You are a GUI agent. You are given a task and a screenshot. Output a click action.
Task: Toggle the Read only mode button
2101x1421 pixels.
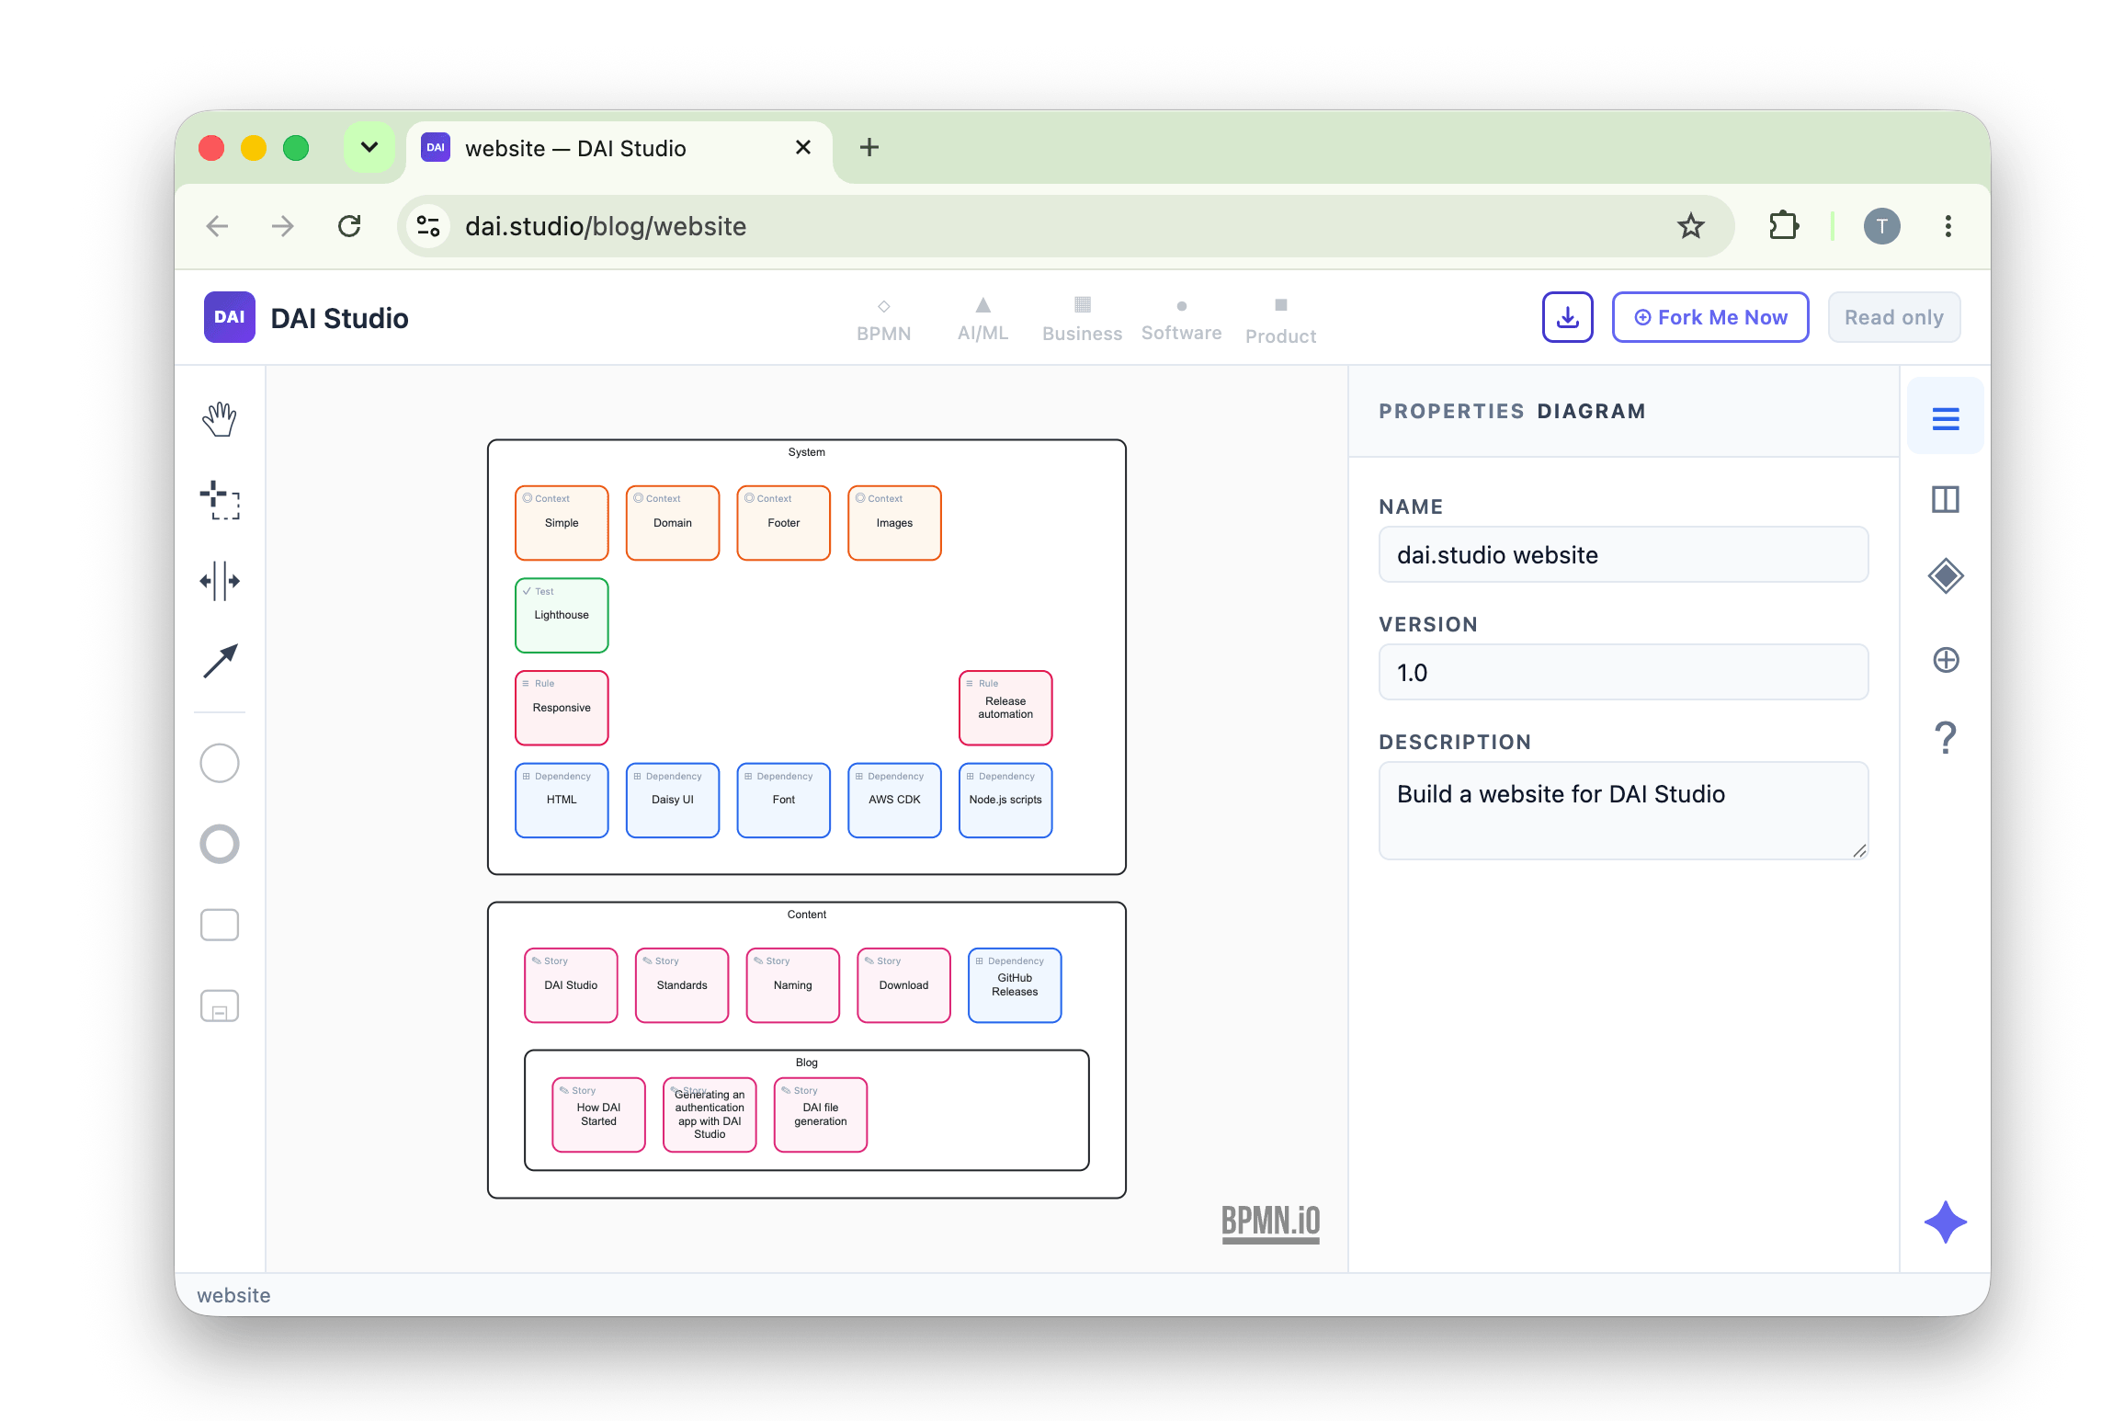click(1893, 317)
